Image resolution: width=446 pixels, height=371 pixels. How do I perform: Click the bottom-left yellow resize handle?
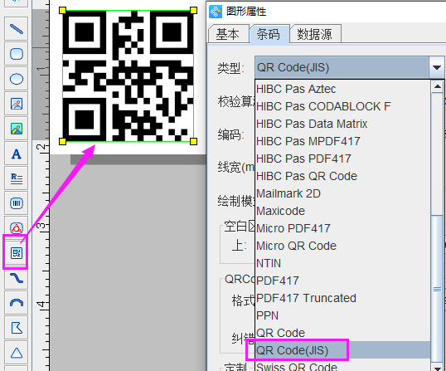point(62,141)
